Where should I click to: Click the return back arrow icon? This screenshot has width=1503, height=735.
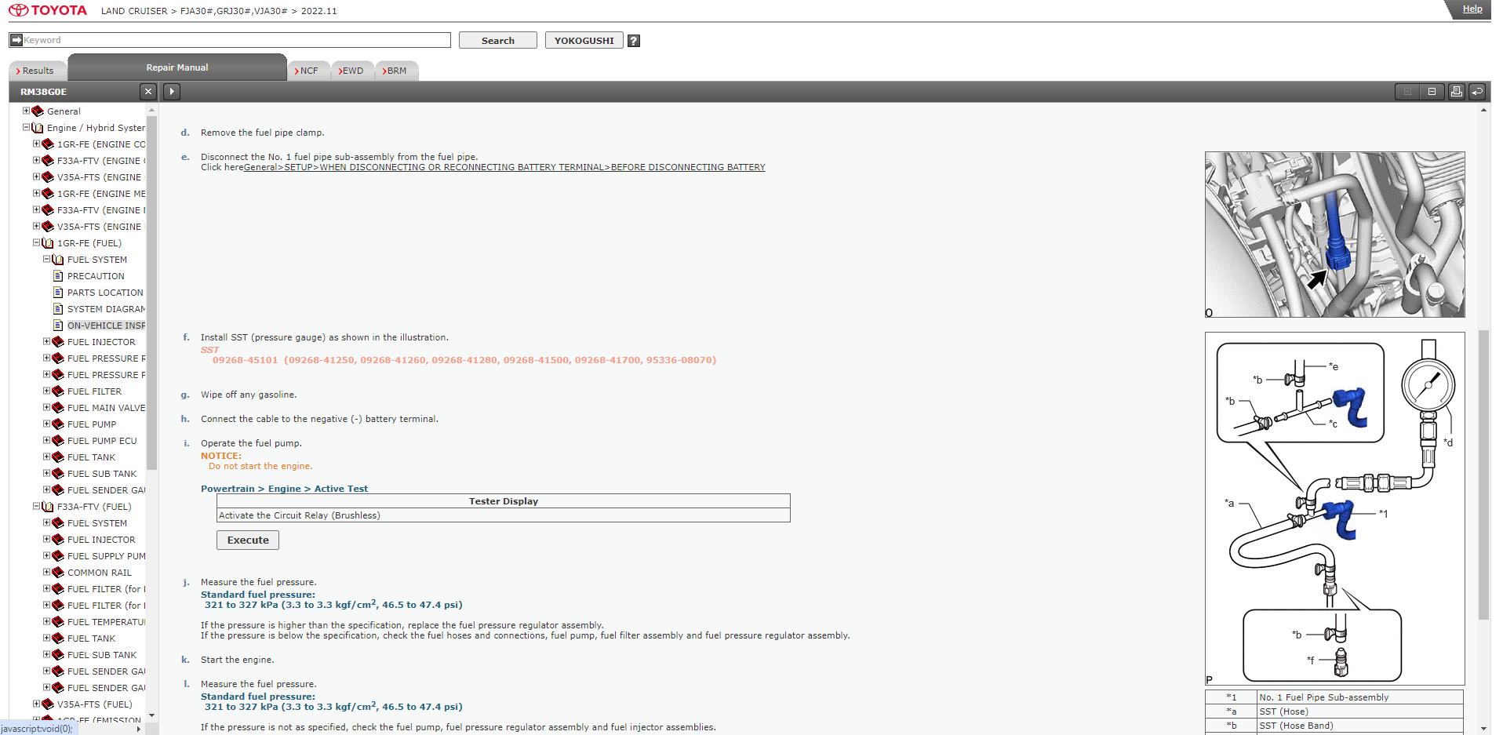click(1477, 92)
